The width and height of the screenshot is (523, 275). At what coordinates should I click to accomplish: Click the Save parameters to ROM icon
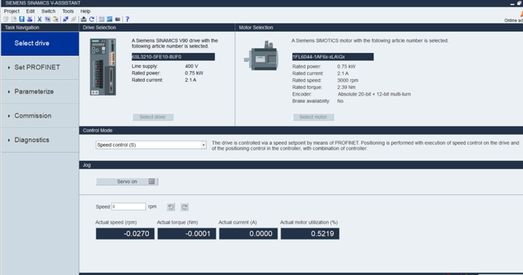click(x=84, y=19)
